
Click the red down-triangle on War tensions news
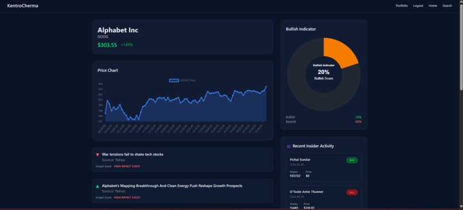pos(98,155)
